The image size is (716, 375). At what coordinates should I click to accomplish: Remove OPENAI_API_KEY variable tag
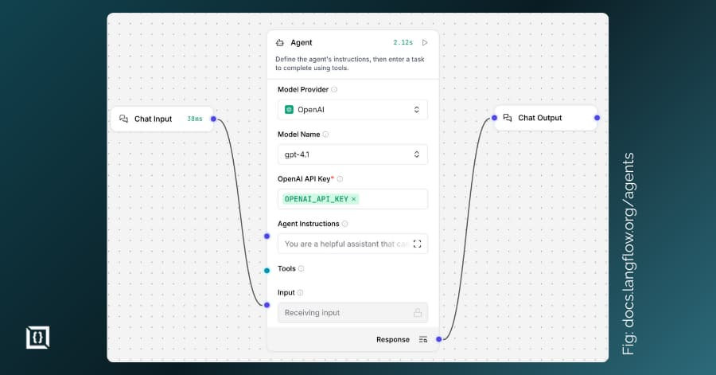[x=354, y=199]
